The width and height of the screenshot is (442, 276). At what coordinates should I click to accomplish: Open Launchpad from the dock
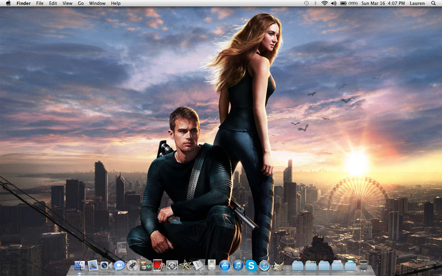tap(132, 266)
